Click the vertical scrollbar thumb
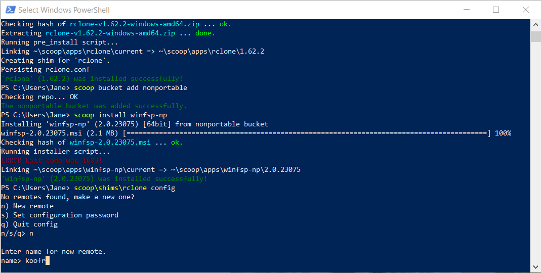This screenshot has height=273, width=541. pos(535,36)
